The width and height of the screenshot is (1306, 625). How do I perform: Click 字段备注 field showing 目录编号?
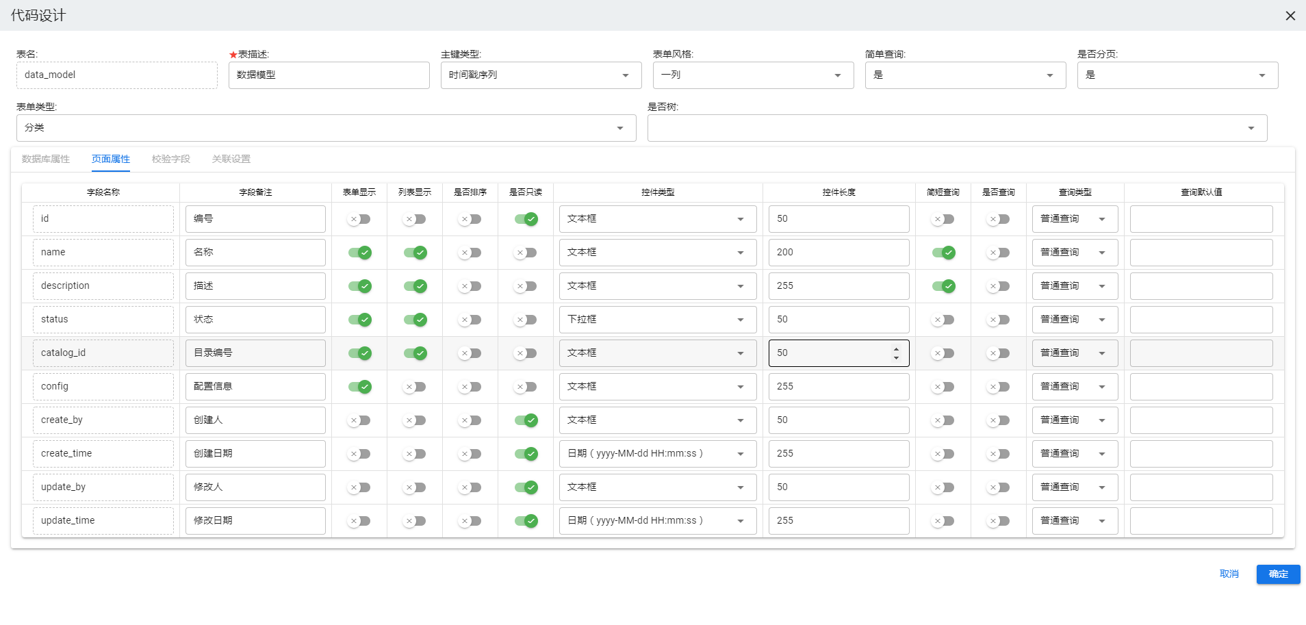[x=255, y=353]
